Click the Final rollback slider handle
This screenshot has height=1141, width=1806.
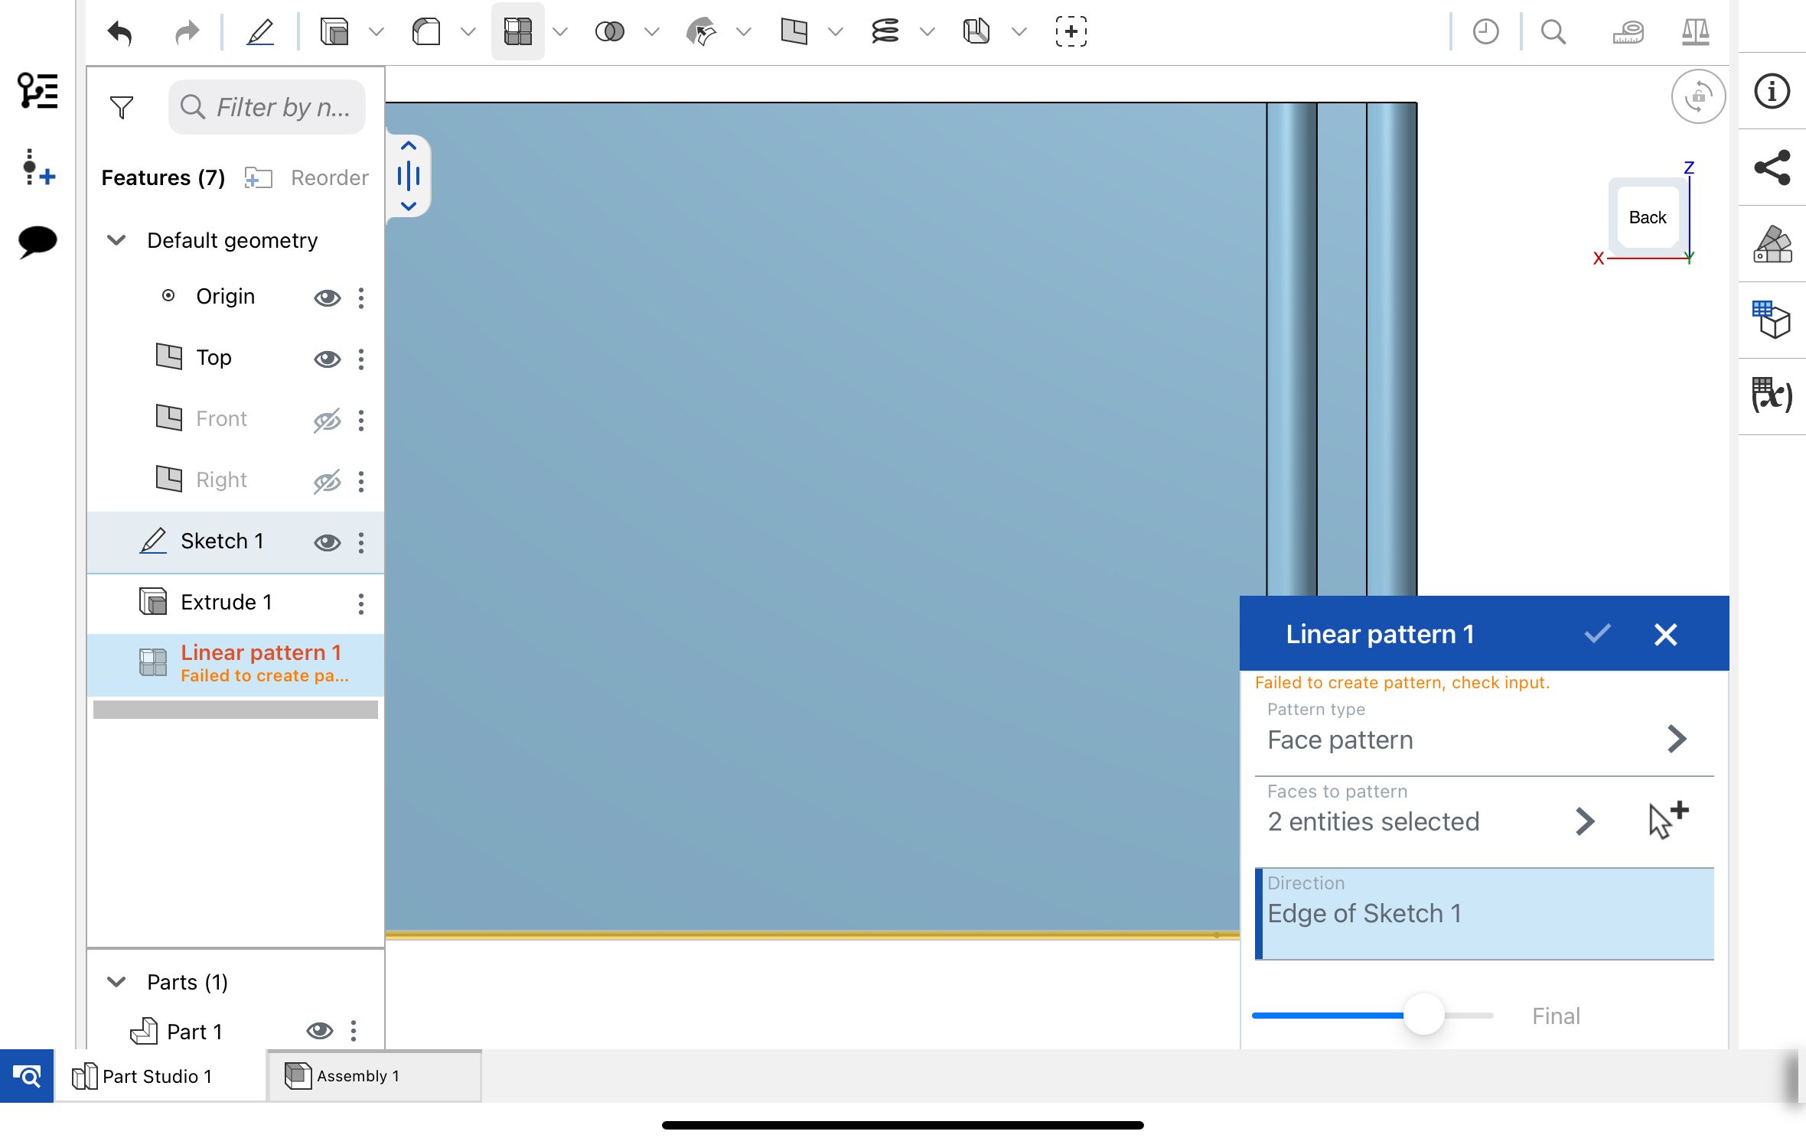(1423, 1015)
